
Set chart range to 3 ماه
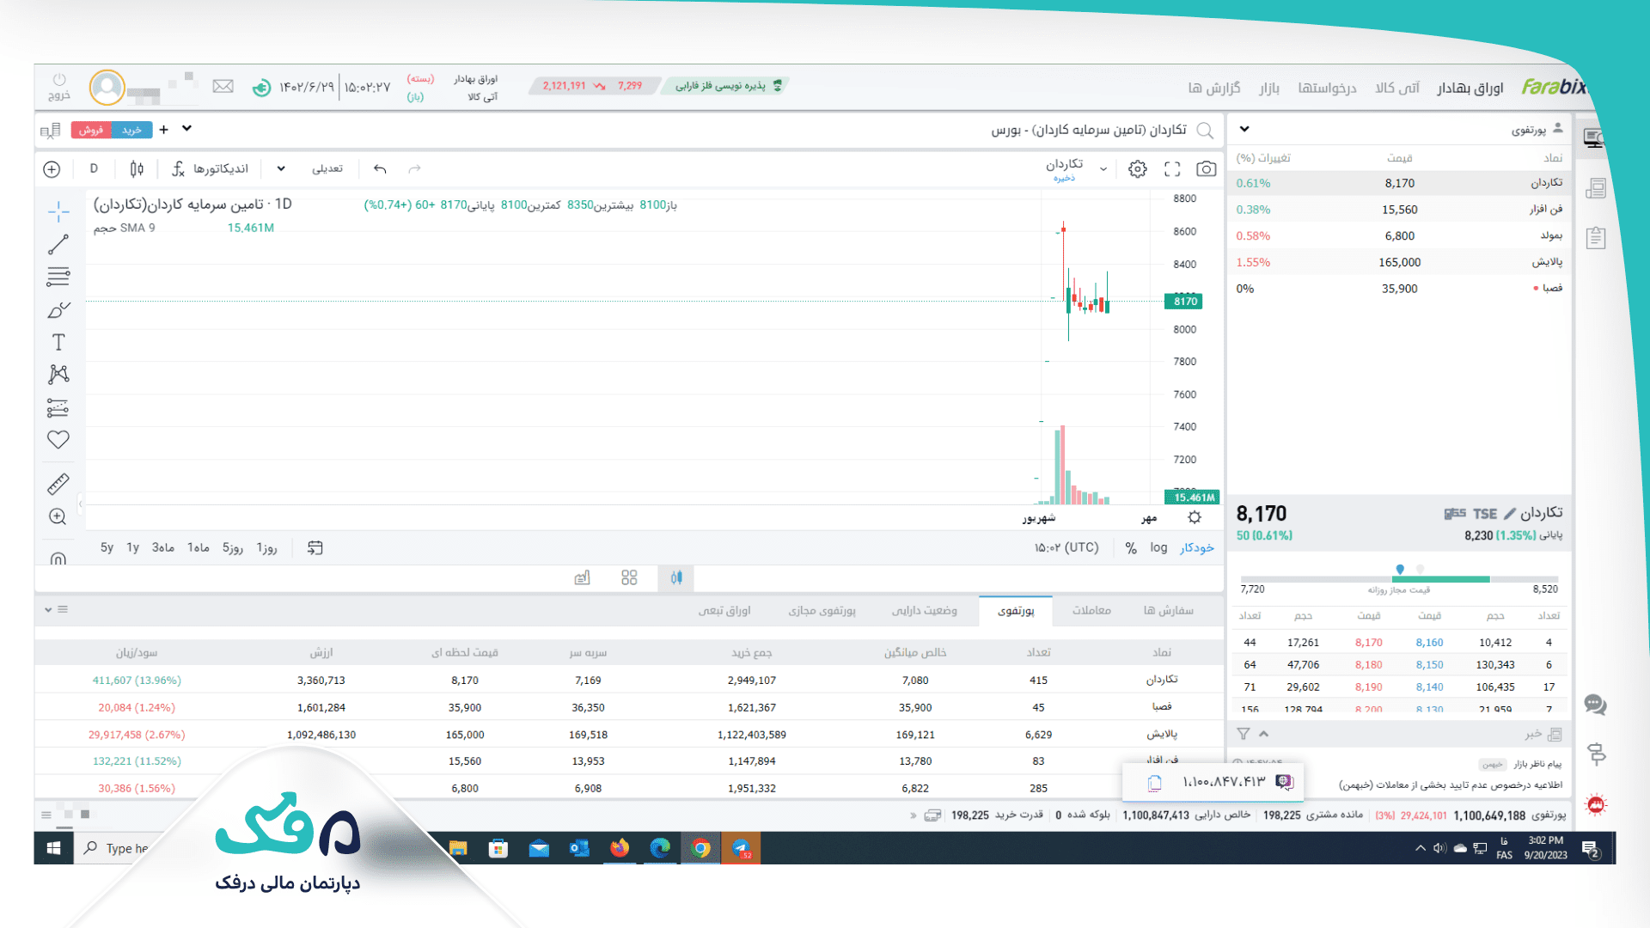pyautogui.click(x=163, y=547)
